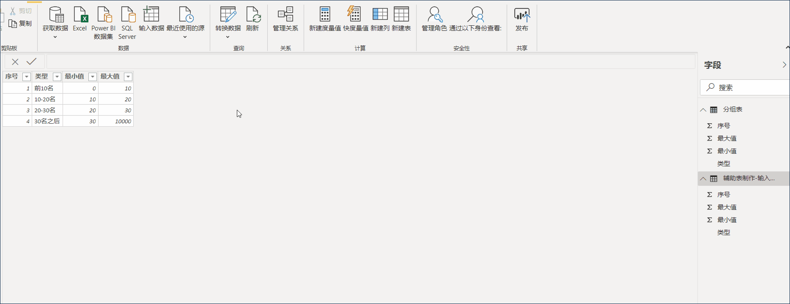Screen dimensions: 790x304
Task: Commit formula with the checkmark icon
Action: (31, 62)
